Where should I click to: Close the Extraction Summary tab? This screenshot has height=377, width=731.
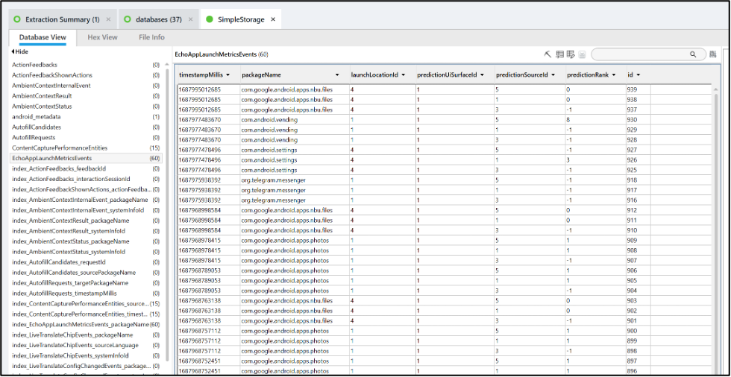coord(108,19)
